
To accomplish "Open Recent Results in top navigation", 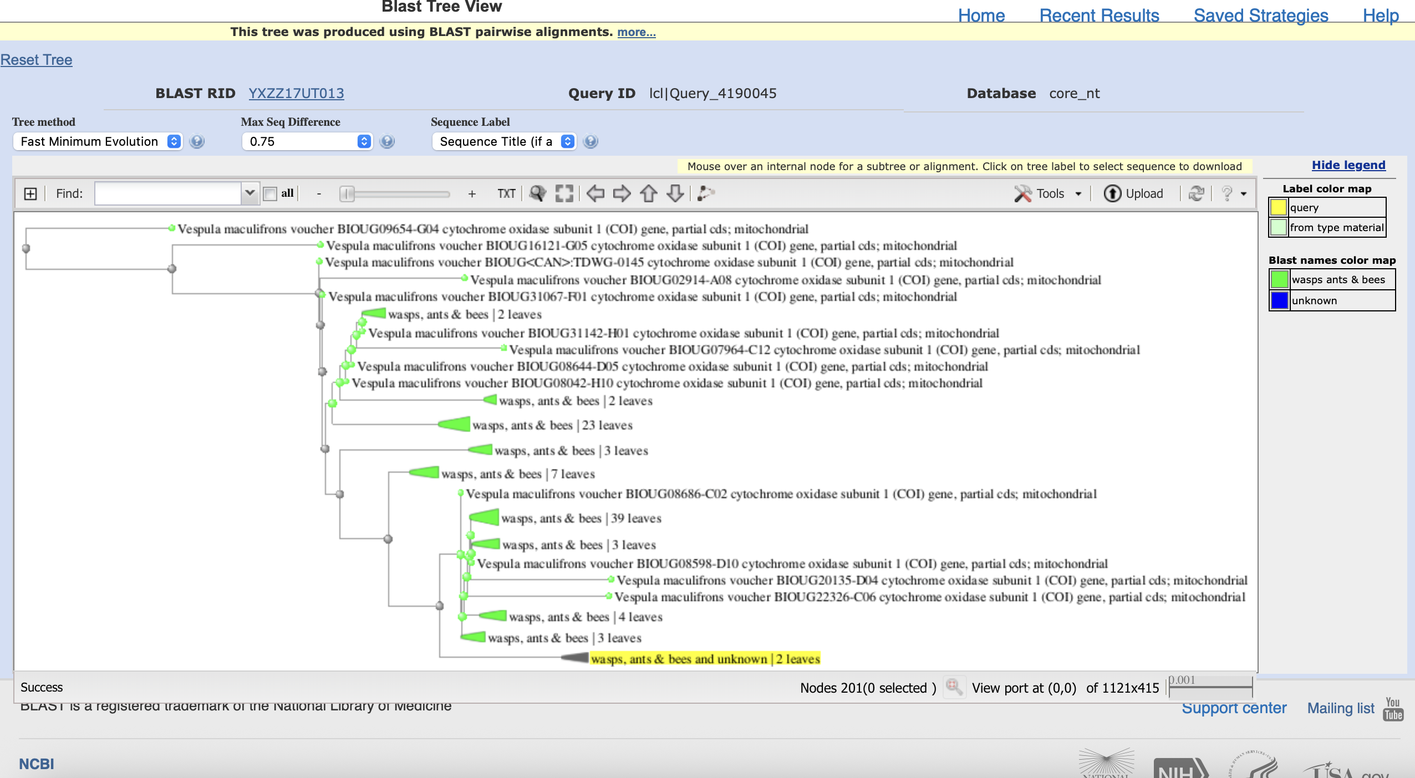I will (1099, 16).
